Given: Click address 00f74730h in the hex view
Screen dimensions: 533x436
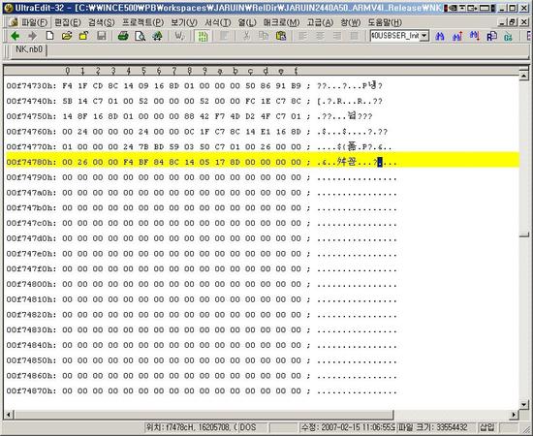Looking at the screenshot, I should click(31, 86).
